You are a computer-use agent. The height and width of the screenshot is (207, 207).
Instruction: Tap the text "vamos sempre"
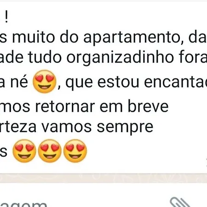click(x=98, y=127)
